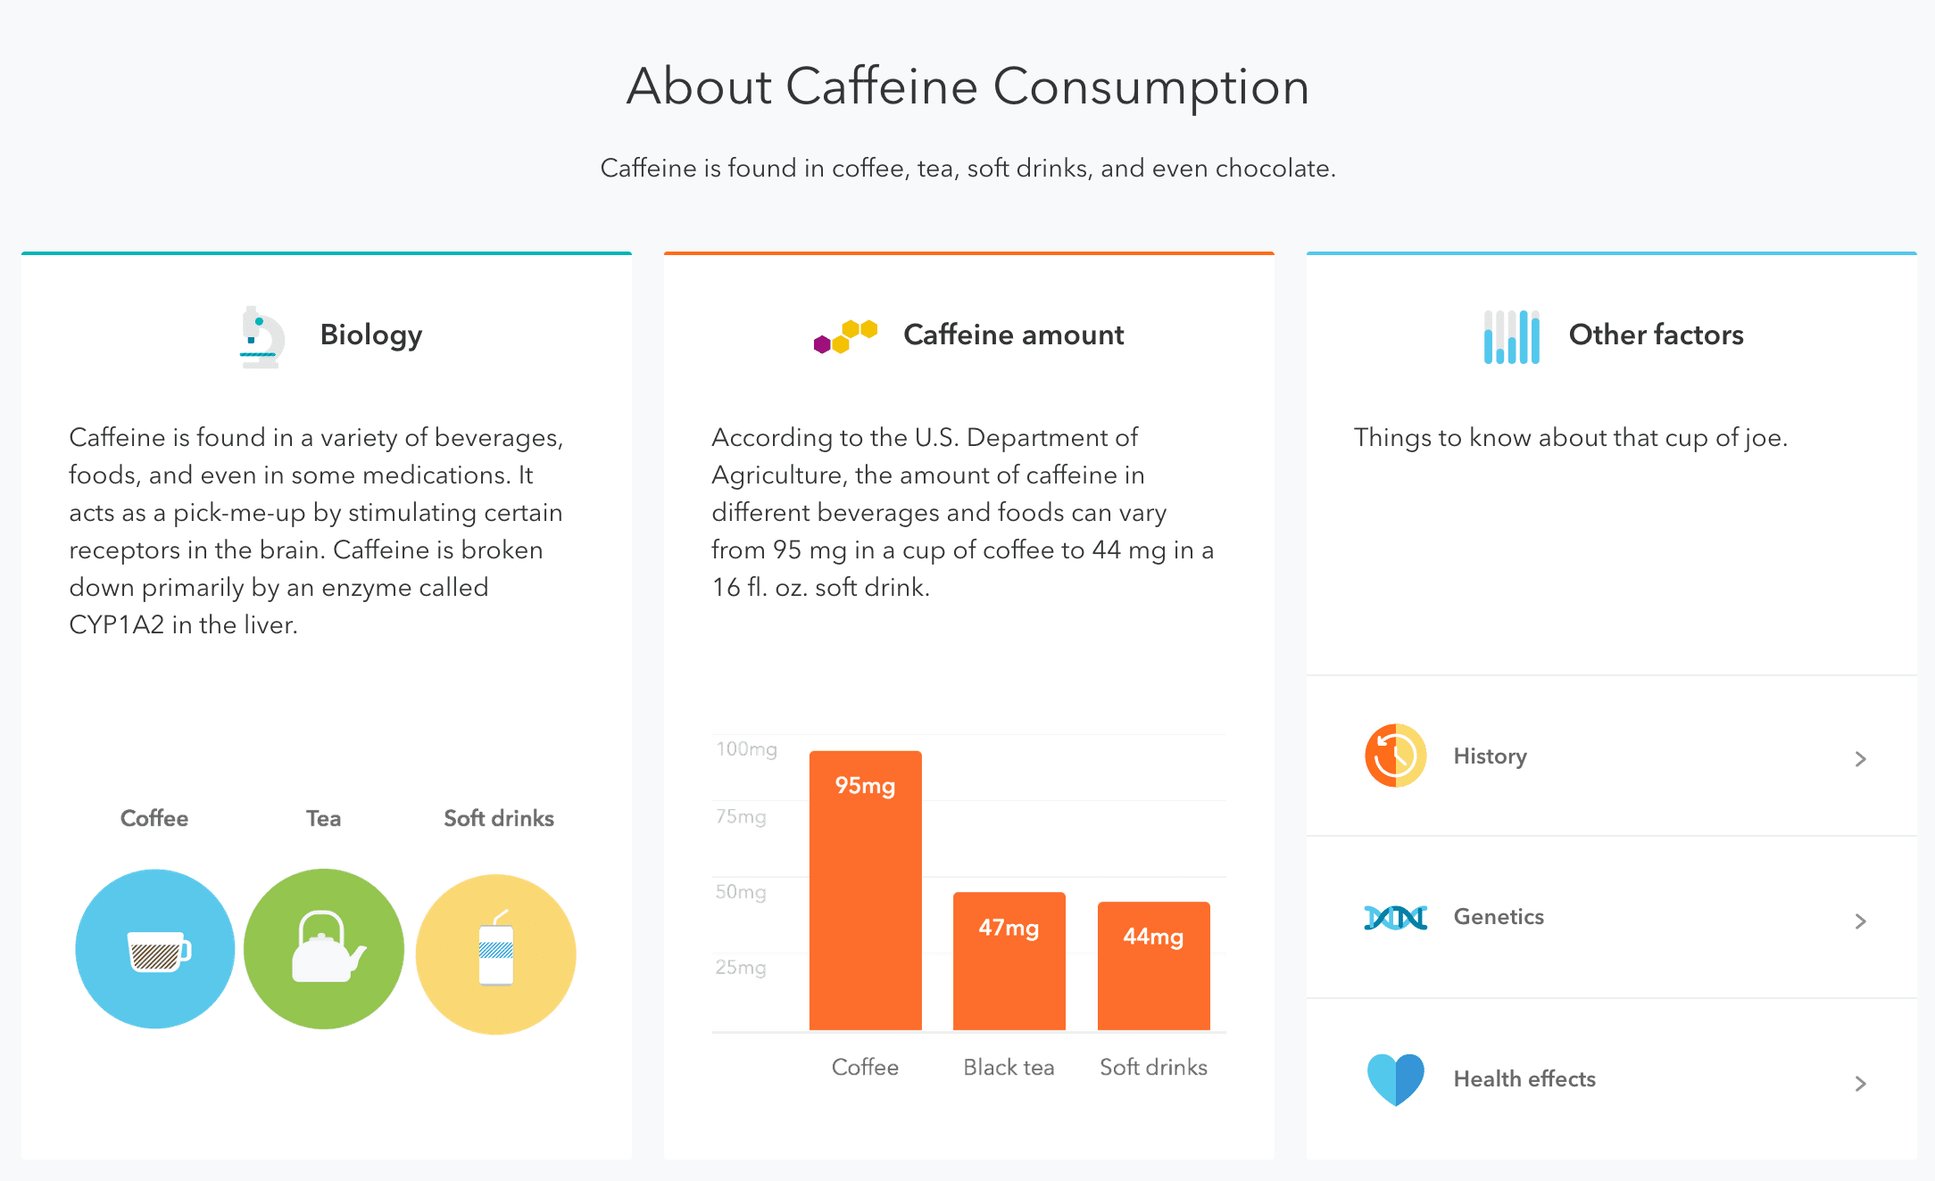Image resolution: width=1935 pixels, height=1181 pixels.
Task: Open the Health effects link
Action: click(1524, 1079)
